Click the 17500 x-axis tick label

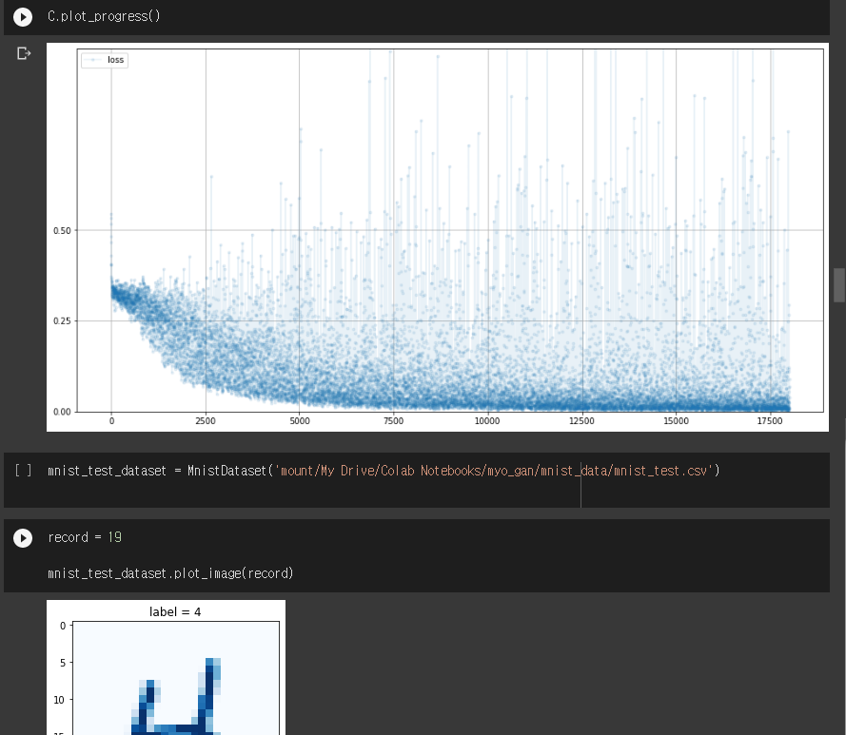tap(769, 421)
